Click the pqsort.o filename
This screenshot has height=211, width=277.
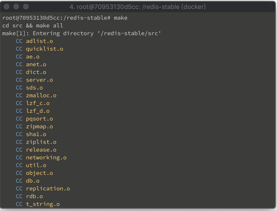click(39, 119)
